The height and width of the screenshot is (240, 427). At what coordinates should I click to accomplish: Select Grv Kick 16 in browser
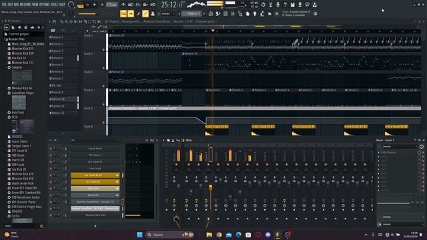click(19, 58)
